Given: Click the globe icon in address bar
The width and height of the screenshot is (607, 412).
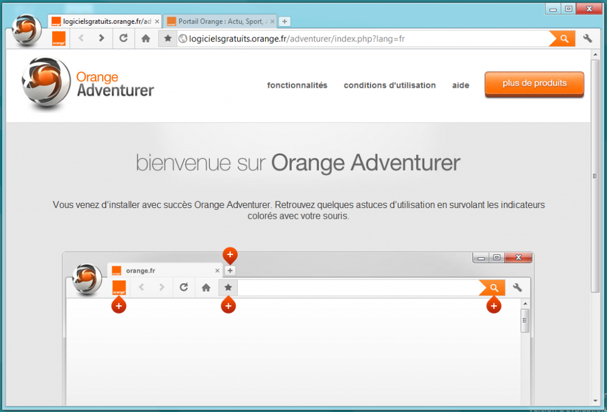Looking at the screenshot, I should [183, 39].
